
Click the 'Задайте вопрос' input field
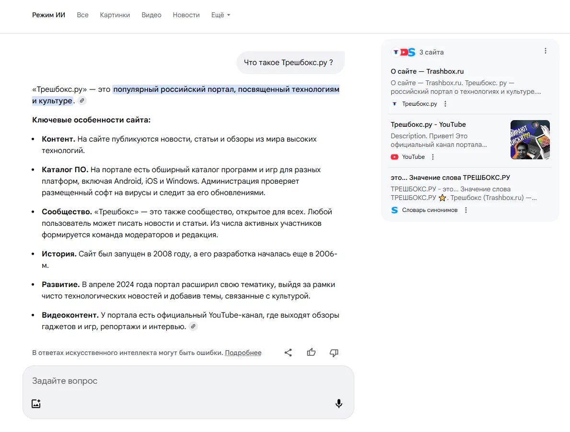click(182, 381)
